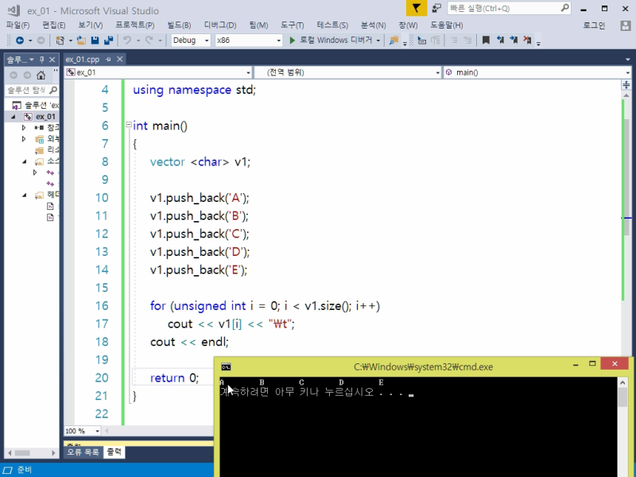The image size is (636, 477).
Task: Open the 편집(E) menu
Action: 54,25
